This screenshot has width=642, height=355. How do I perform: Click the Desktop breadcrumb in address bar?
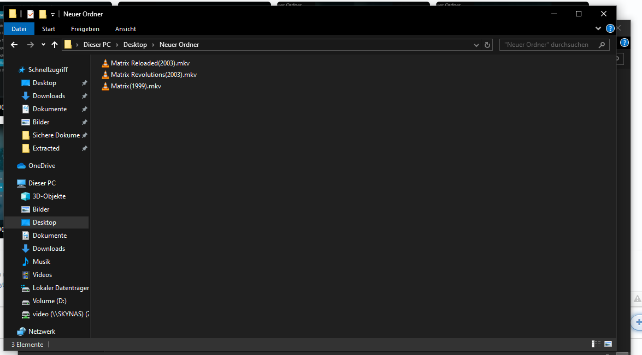pos(135,45)
